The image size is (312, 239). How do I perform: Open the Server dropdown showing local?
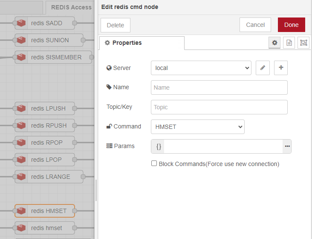pos(201,68)
